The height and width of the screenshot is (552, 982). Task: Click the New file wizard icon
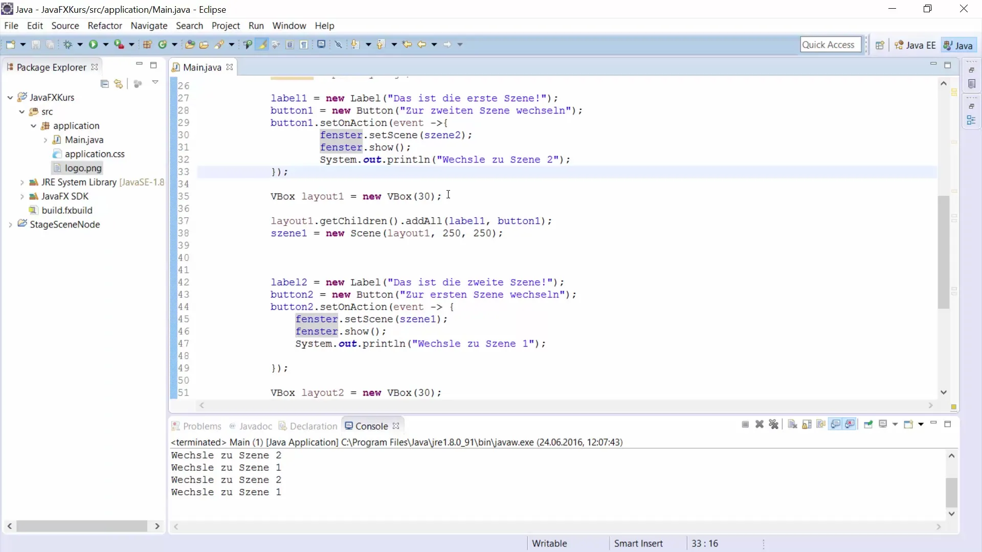tap(10, 45)
